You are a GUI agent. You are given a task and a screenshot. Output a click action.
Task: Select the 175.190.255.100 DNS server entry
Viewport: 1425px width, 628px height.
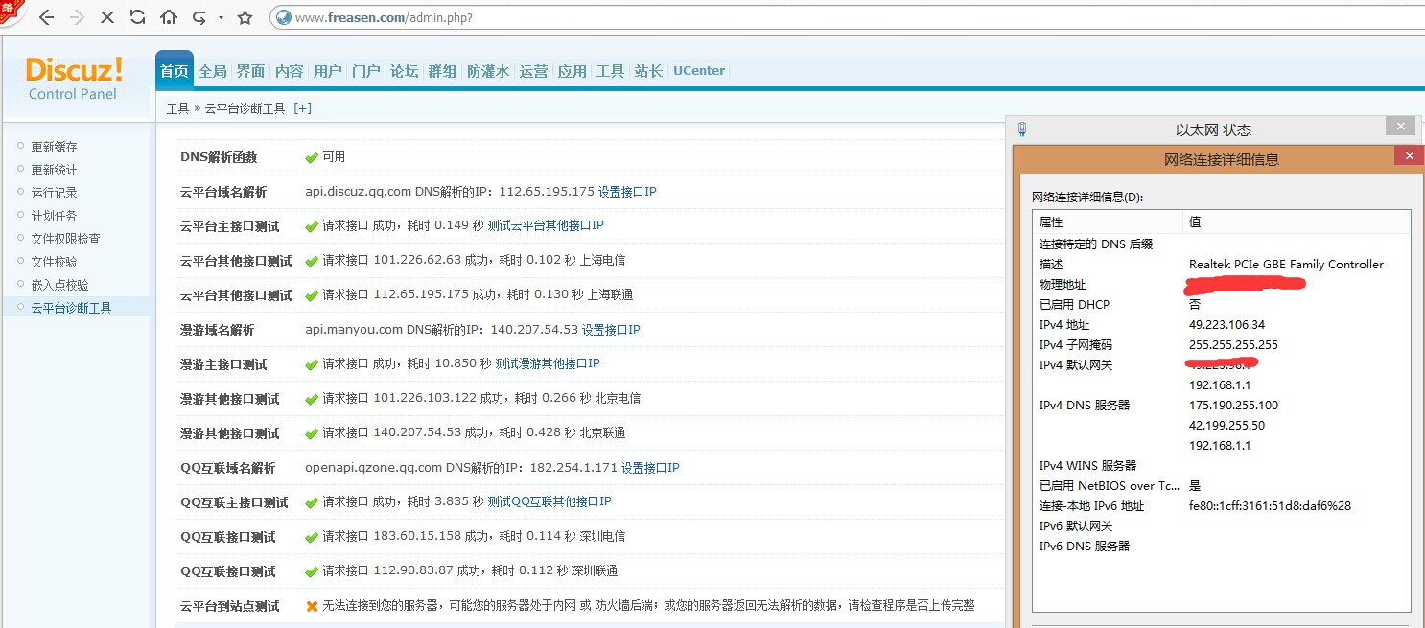point(1233,406)
